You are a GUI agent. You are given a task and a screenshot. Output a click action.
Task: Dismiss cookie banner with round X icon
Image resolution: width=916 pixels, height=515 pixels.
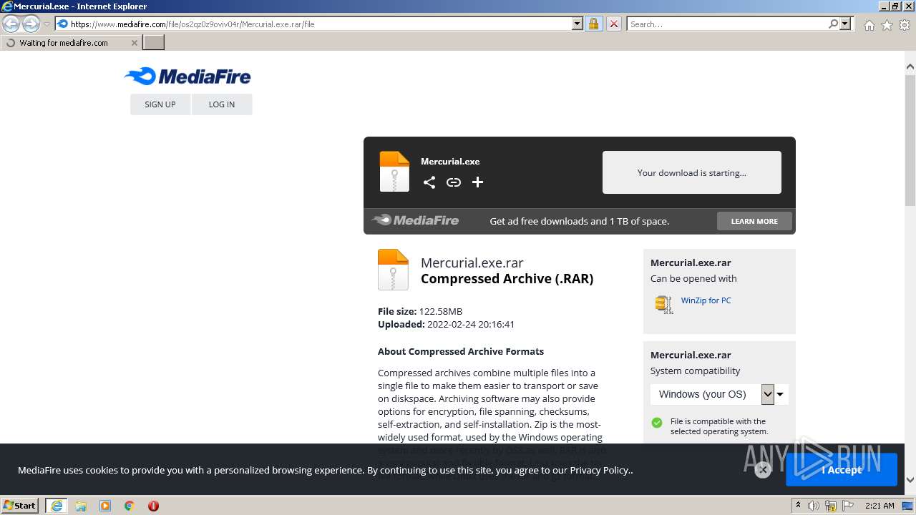pos(763,469)
